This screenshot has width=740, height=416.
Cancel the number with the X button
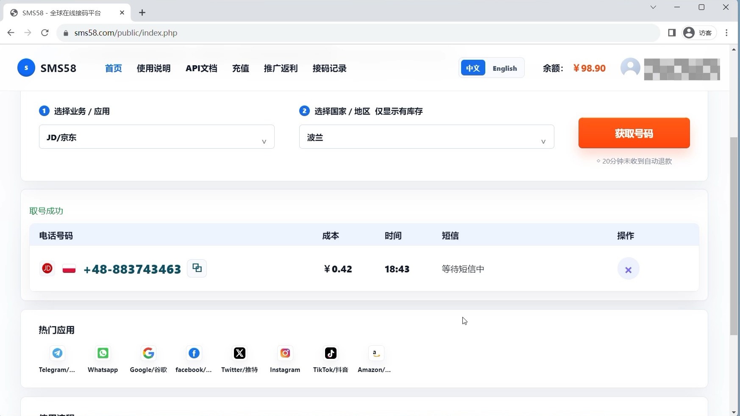coord(628,269)
